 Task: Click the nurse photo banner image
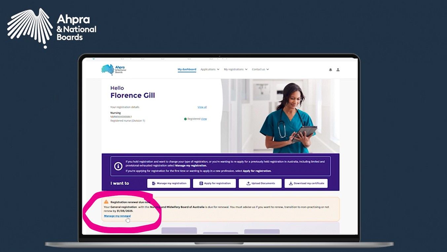280,116
